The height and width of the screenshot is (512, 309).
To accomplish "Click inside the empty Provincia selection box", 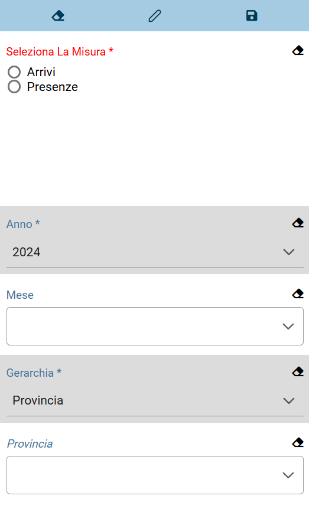I will pos(155,475).
